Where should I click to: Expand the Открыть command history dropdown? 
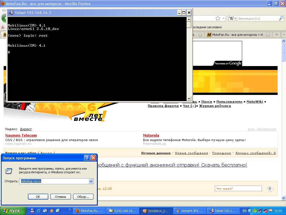point(91,181)
